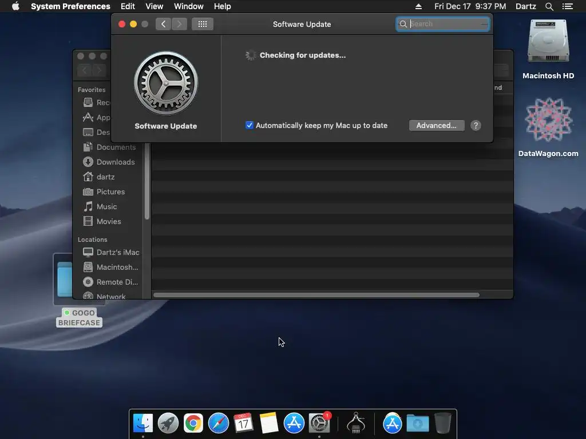Select Remote Disc in Finder sidebar

(x=109, y=282)
